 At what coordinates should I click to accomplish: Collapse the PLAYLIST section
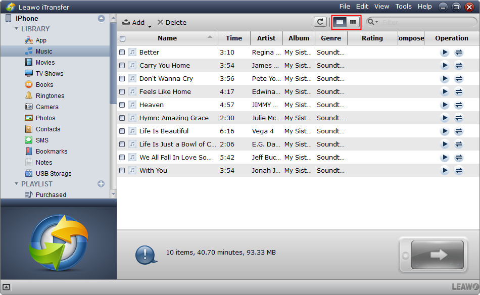tap(17, 184)
